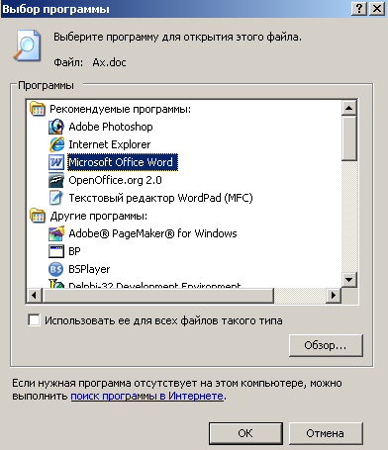Select the Adobe Photoshop program icon
The width and height of the screenshot is (388, 450).
click(56, 127)
